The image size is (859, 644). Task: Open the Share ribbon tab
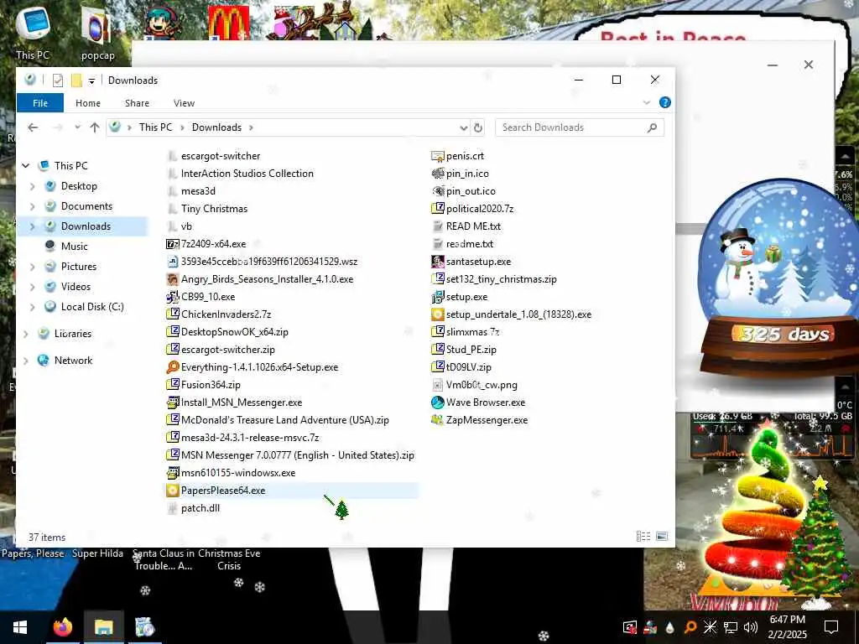tap(137, 103)
